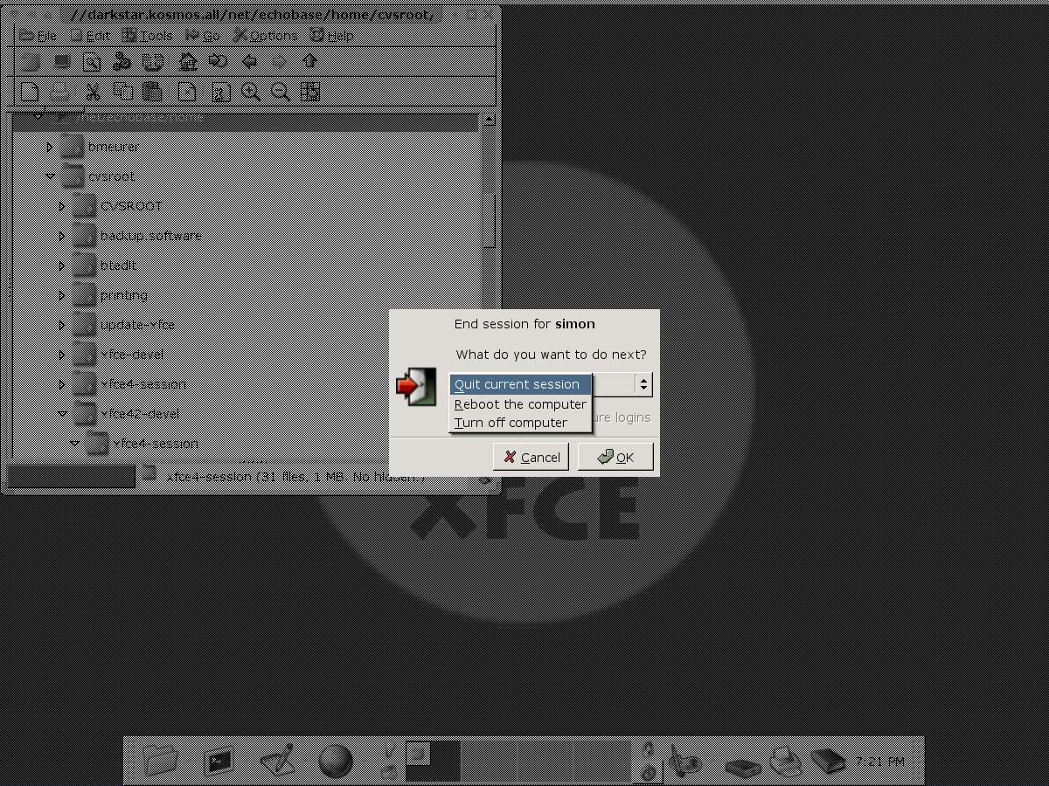Click the gears icon in the file manager toolbar
Image resolution: width=1049 pixels, height=786 pixels.
coord(122,61)
